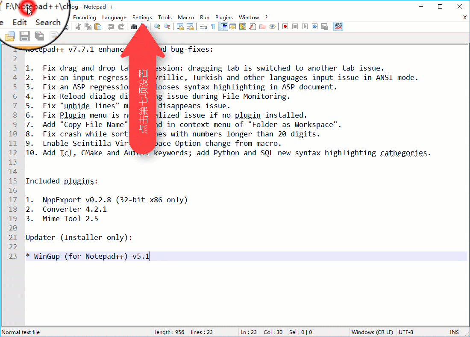Undo the last edit via toolbar
The width and height of the screenshot is (470, 337).
pos(111,27)
